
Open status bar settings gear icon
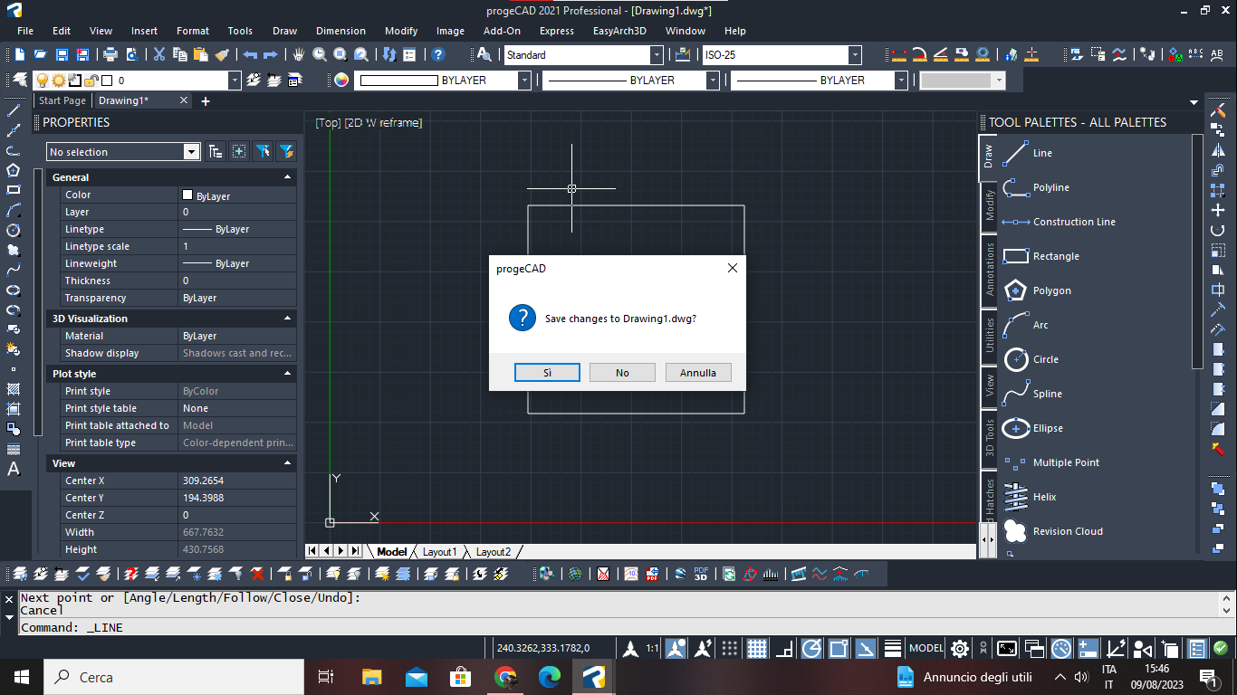[959, 648]
